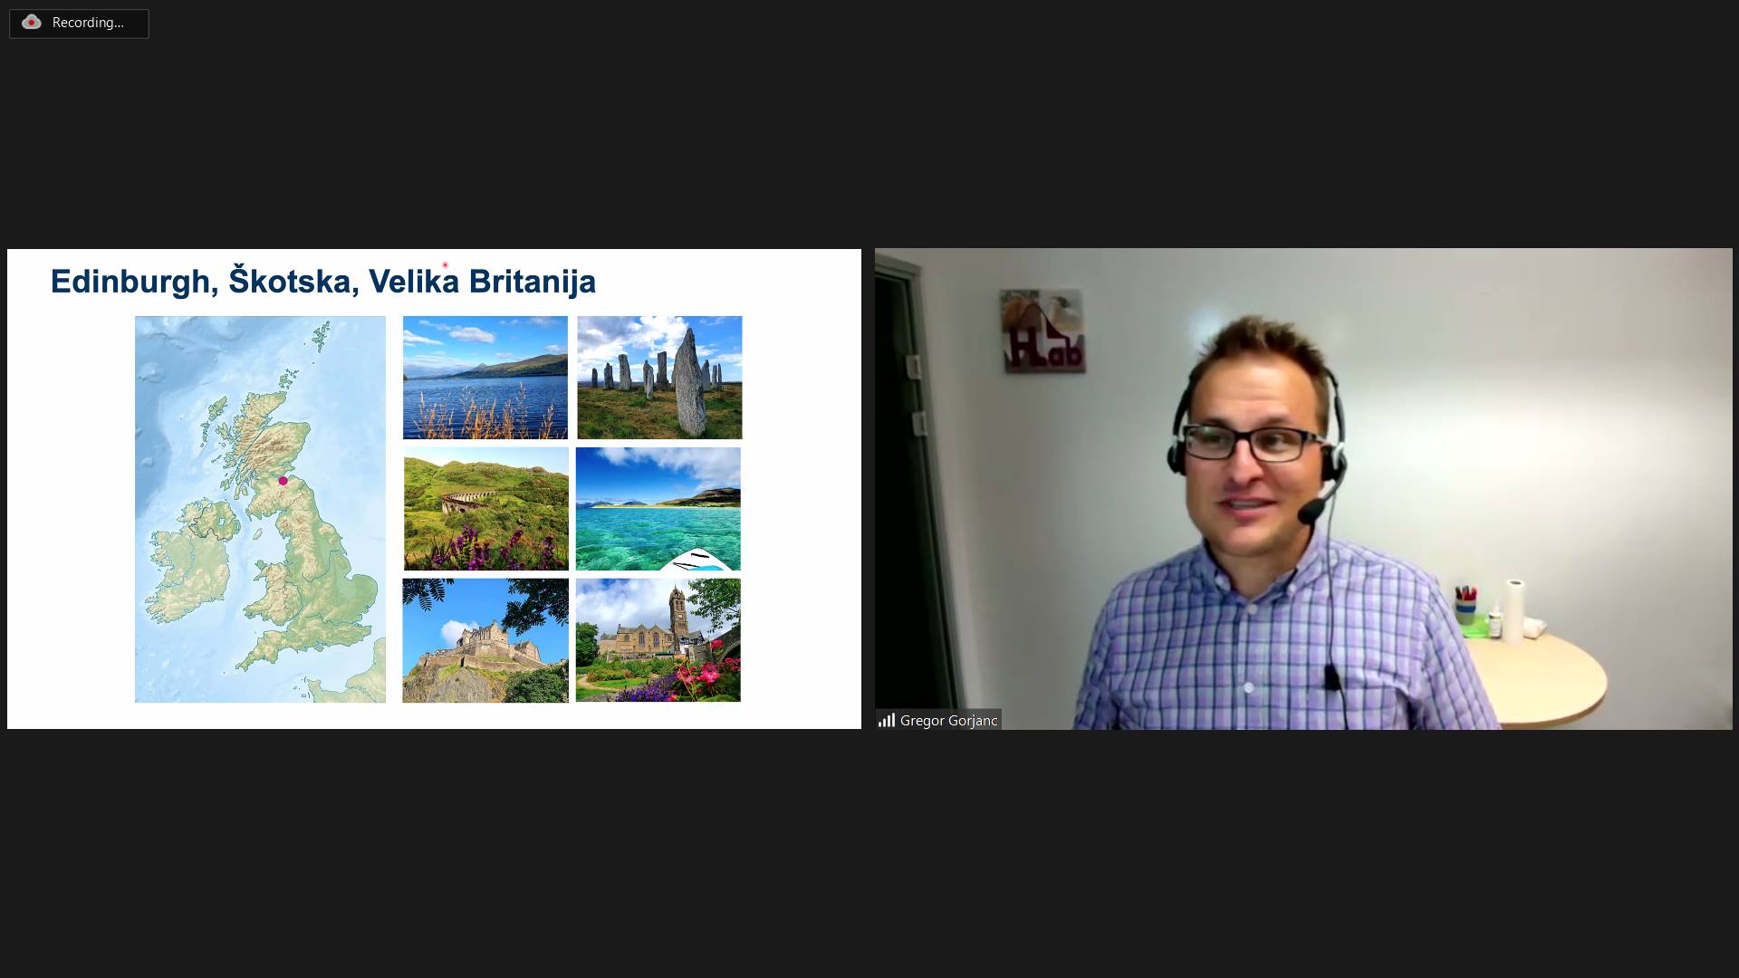
Task: Click the HLab sign on wall
Action: [1043, 331]
